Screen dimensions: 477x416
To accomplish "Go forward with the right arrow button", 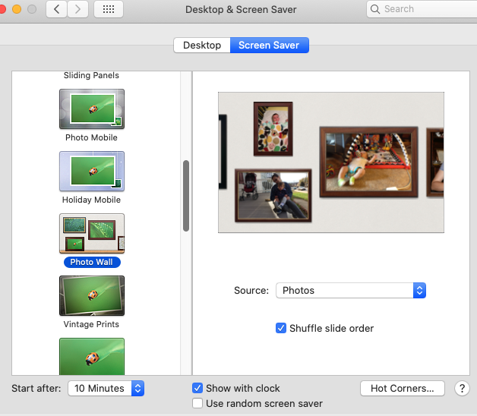I will tap(78, 9).
